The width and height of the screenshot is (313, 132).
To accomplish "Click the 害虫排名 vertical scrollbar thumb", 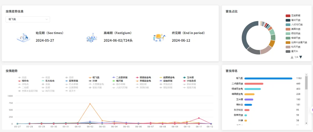I will tap(306, 86).
